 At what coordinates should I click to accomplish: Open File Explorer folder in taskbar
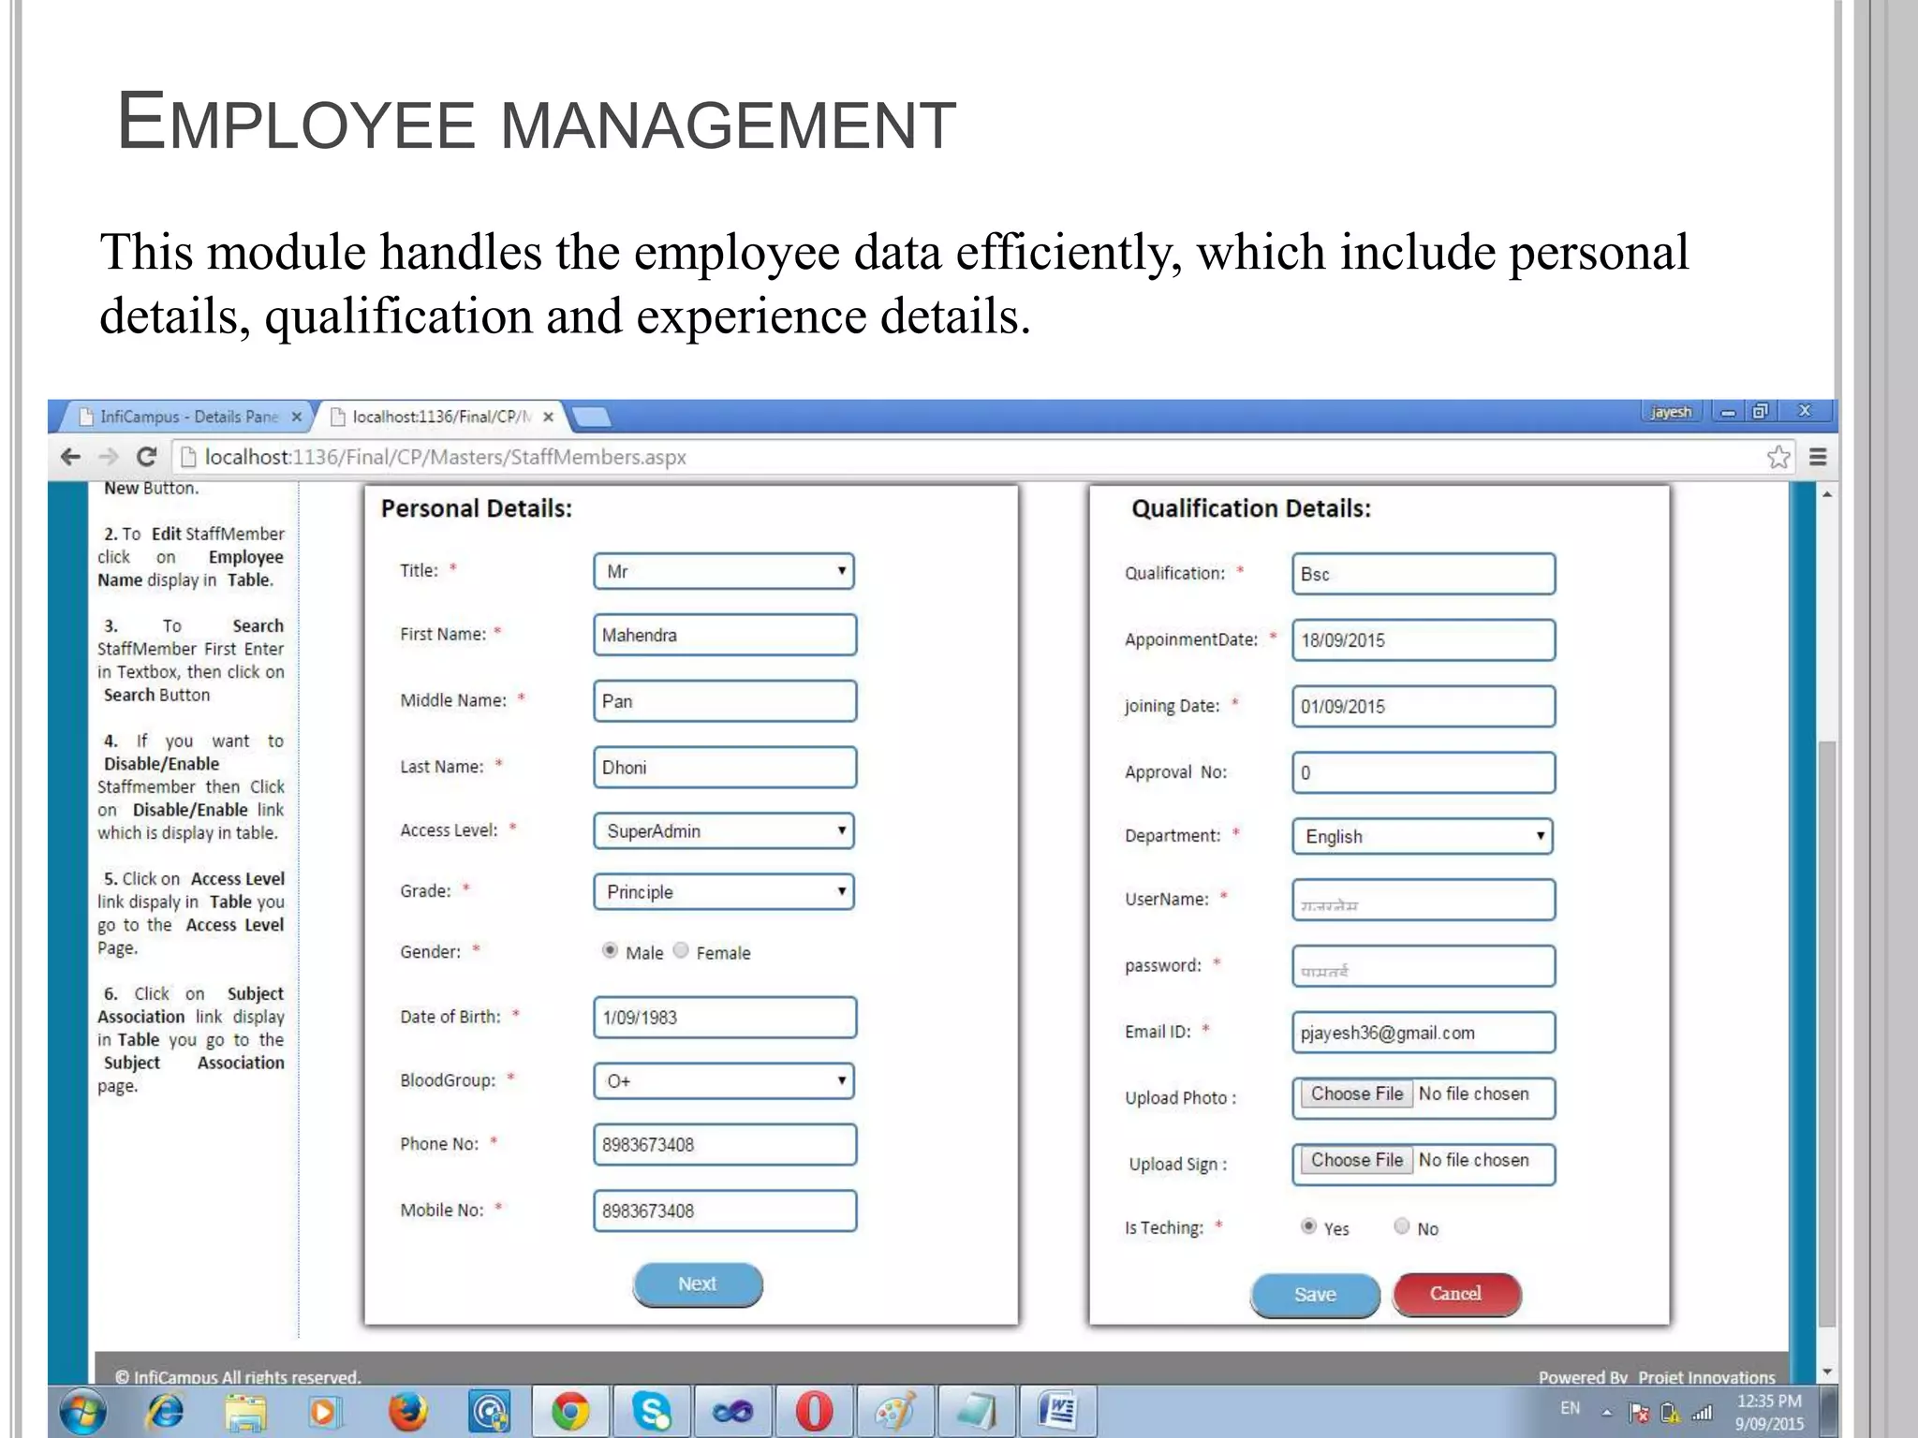pos(245,1412)
